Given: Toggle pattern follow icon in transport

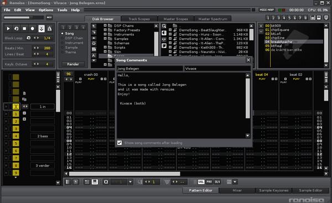Looking at the screenshot, I should click(41, 29).
